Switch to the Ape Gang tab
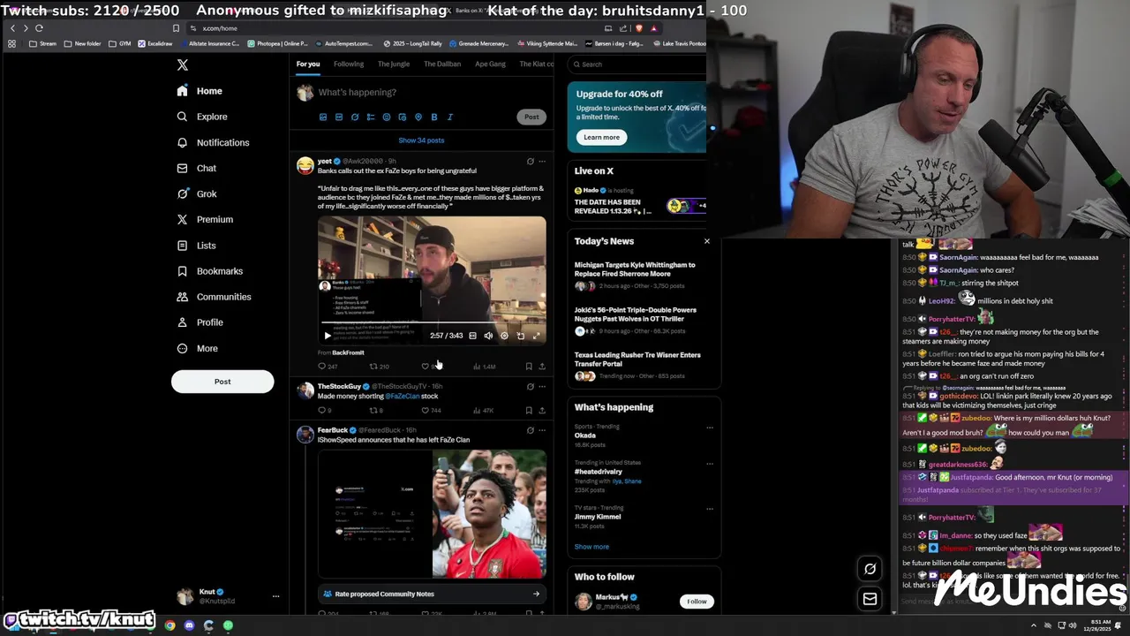The height and width of the screenshot is (636, 1130). (490, 64)
